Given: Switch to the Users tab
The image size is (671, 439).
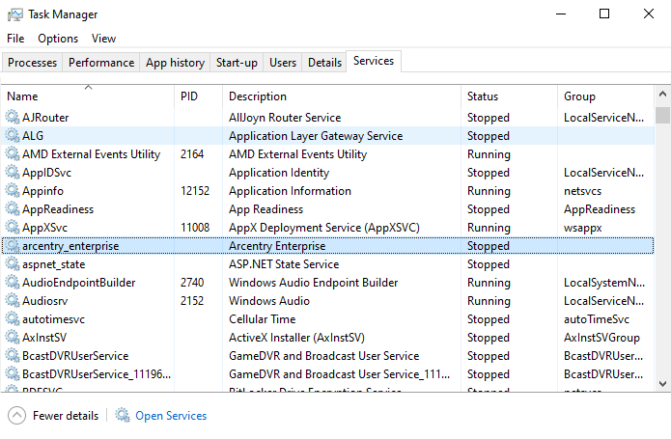Looking at the screenshot, I should 283,63.
